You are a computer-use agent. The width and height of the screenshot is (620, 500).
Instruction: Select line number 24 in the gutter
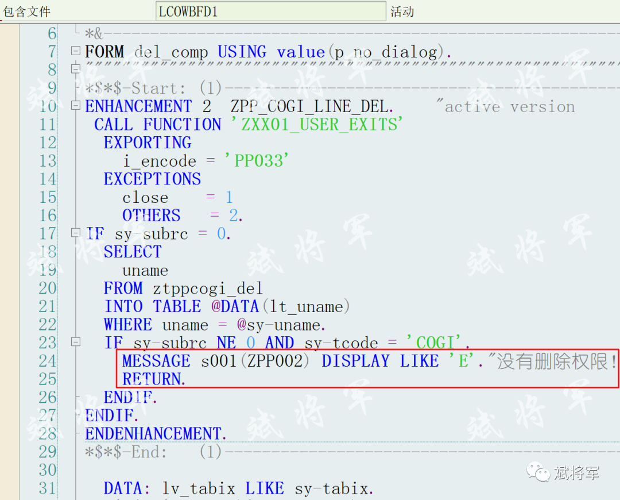pyautogui.click(x=48, y=361)
